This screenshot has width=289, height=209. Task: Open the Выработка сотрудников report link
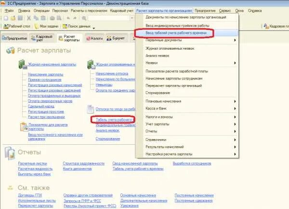(x=192, y=164)
